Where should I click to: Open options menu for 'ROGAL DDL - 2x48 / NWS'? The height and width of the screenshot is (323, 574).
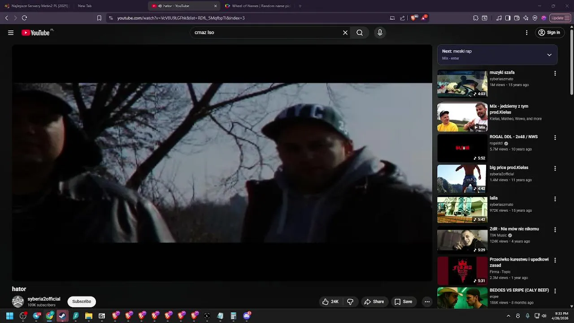[x=555, y=138]
